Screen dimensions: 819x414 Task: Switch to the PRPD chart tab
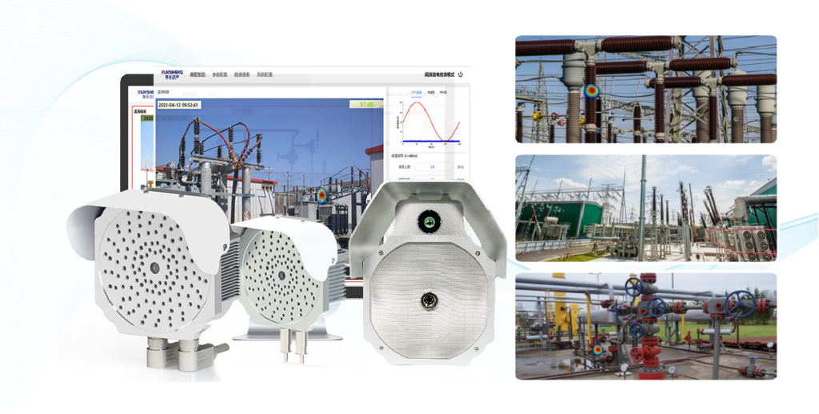(x=416, y=93)
